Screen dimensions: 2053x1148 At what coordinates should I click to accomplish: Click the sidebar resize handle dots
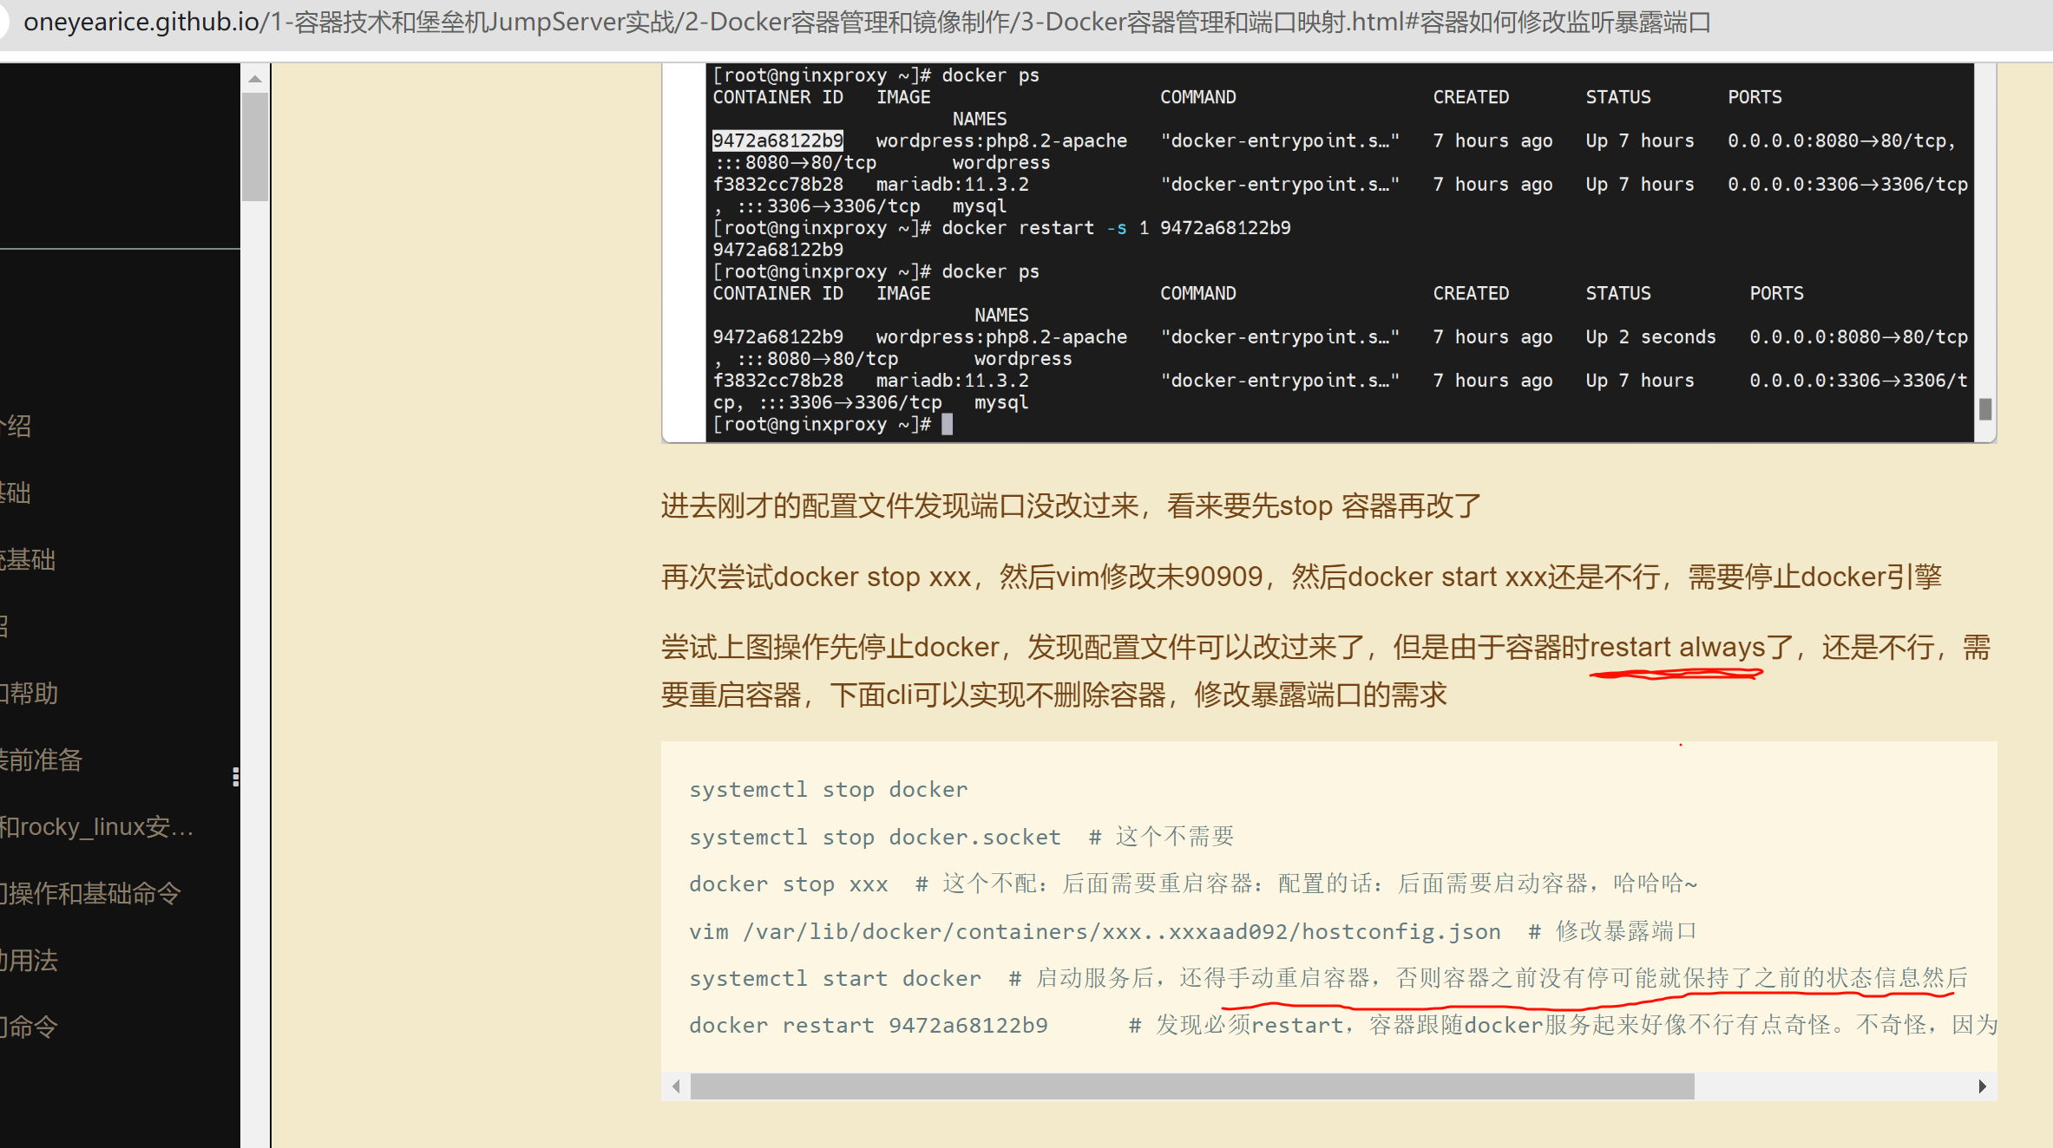235,777
